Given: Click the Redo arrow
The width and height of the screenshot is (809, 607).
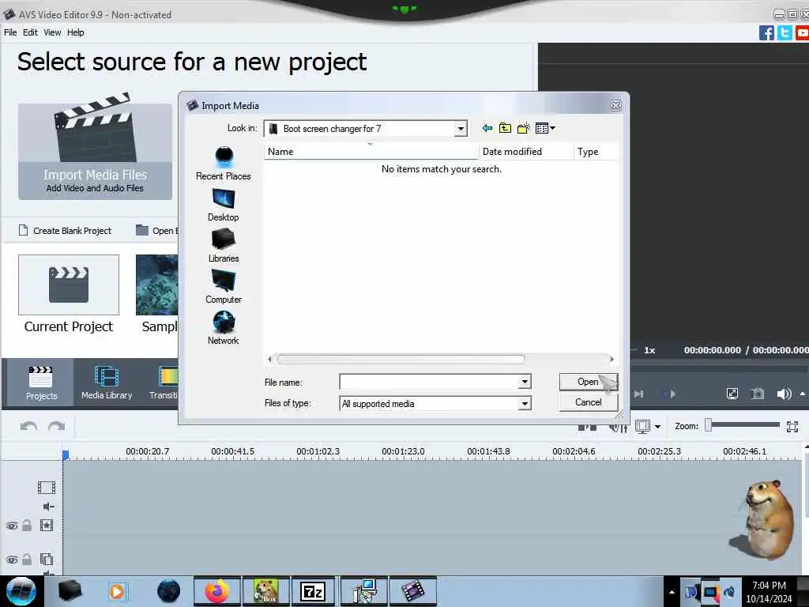Looking at the screenshot, I should coord(57,426).
